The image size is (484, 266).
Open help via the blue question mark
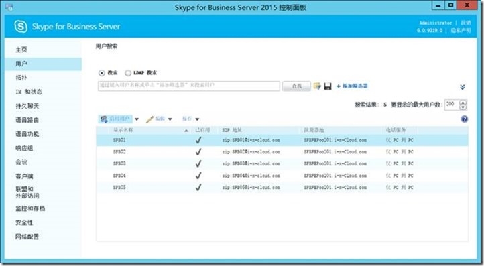(x=465, y=119)
